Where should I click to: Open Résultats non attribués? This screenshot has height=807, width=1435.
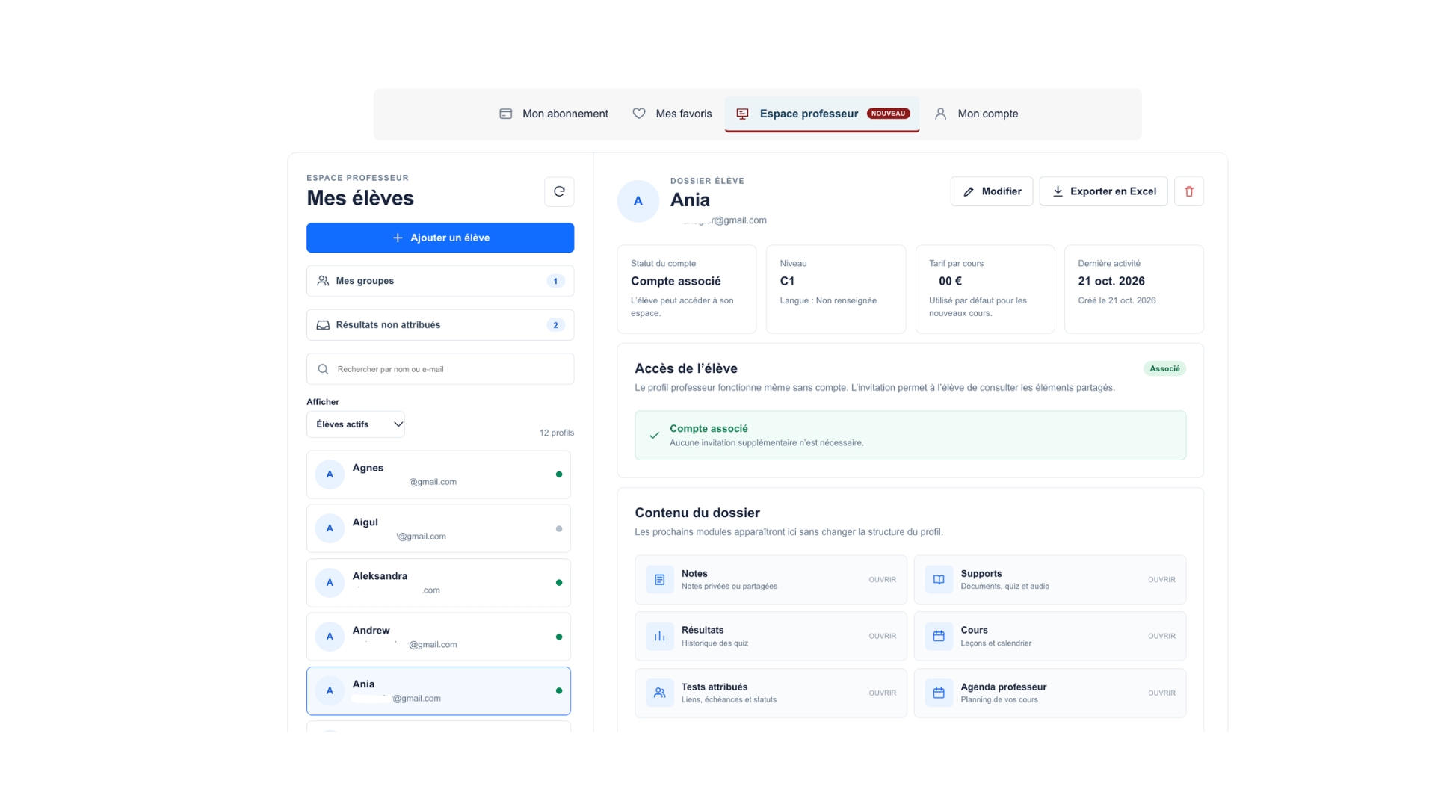(440, 325)
